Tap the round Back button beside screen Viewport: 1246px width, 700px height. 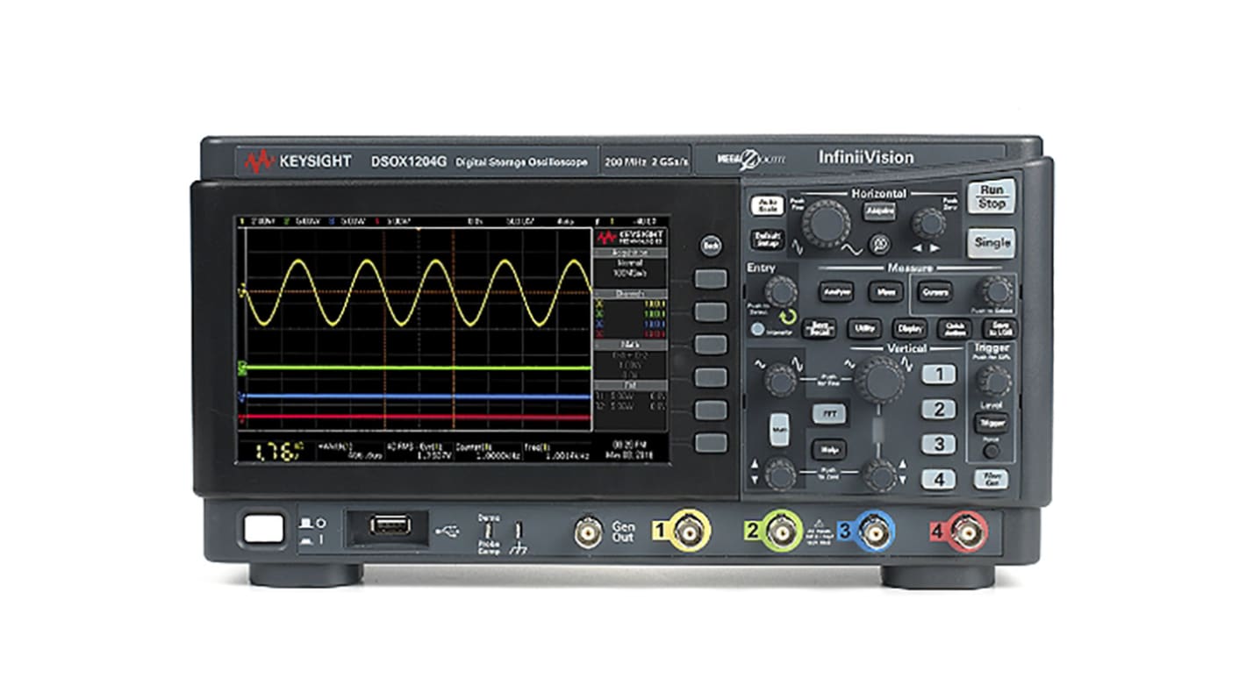pyautogui.click(x=710, y=245)
